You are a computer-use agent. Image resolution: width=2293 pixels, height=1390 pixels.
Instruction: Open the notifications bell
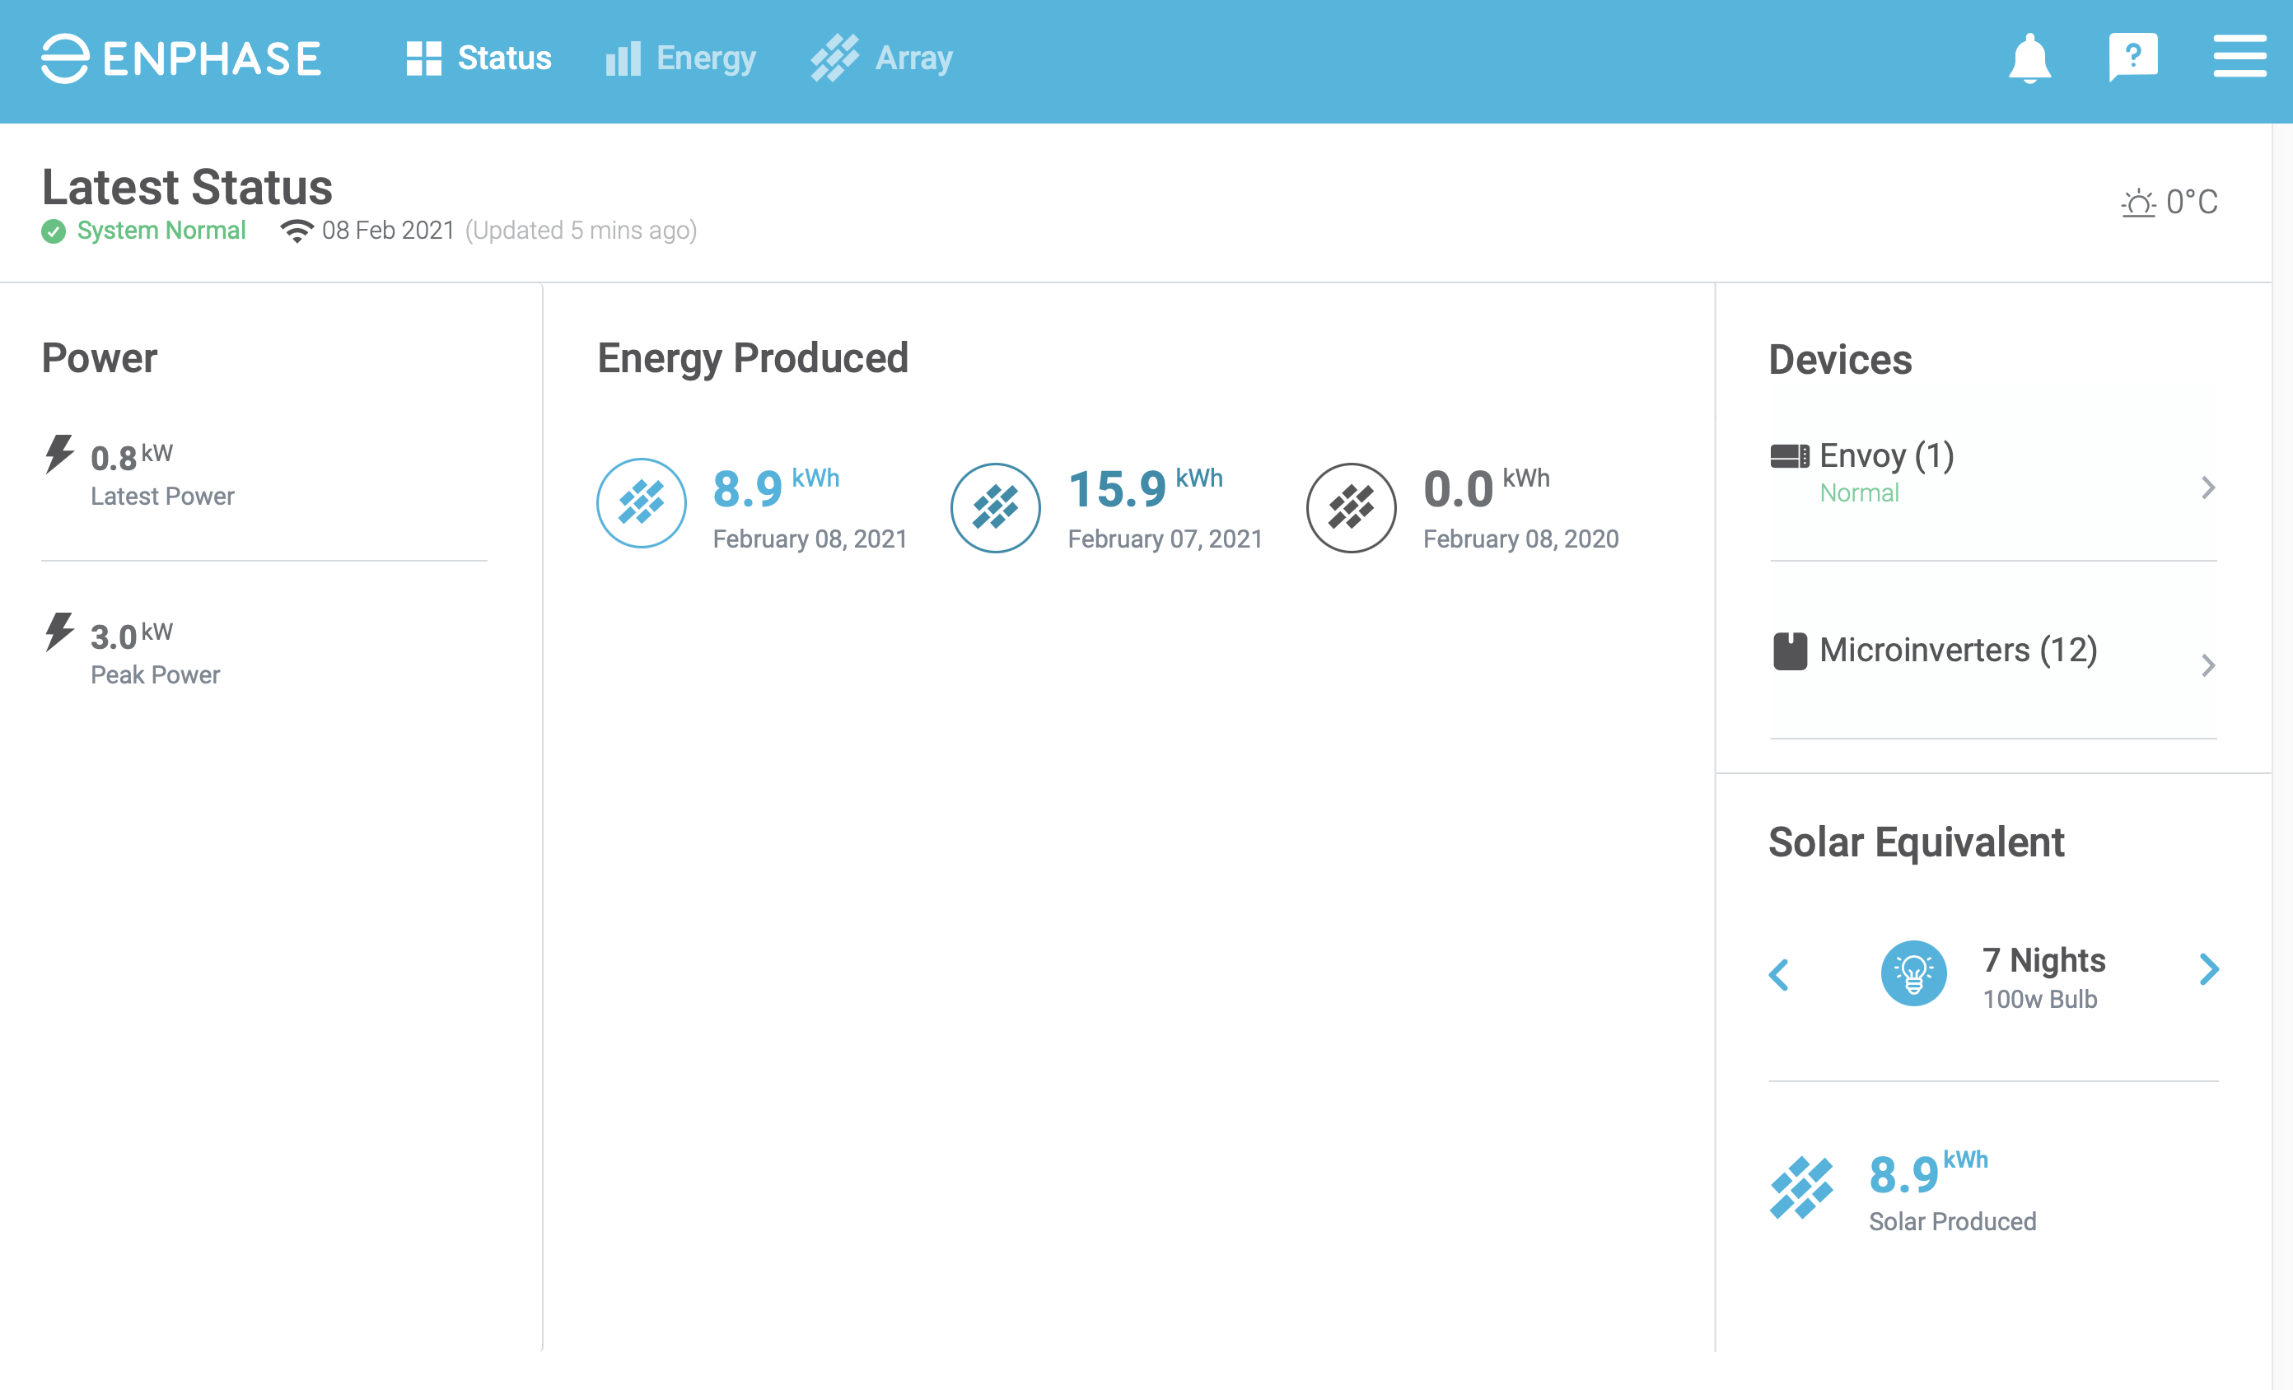click(2029, 58)
